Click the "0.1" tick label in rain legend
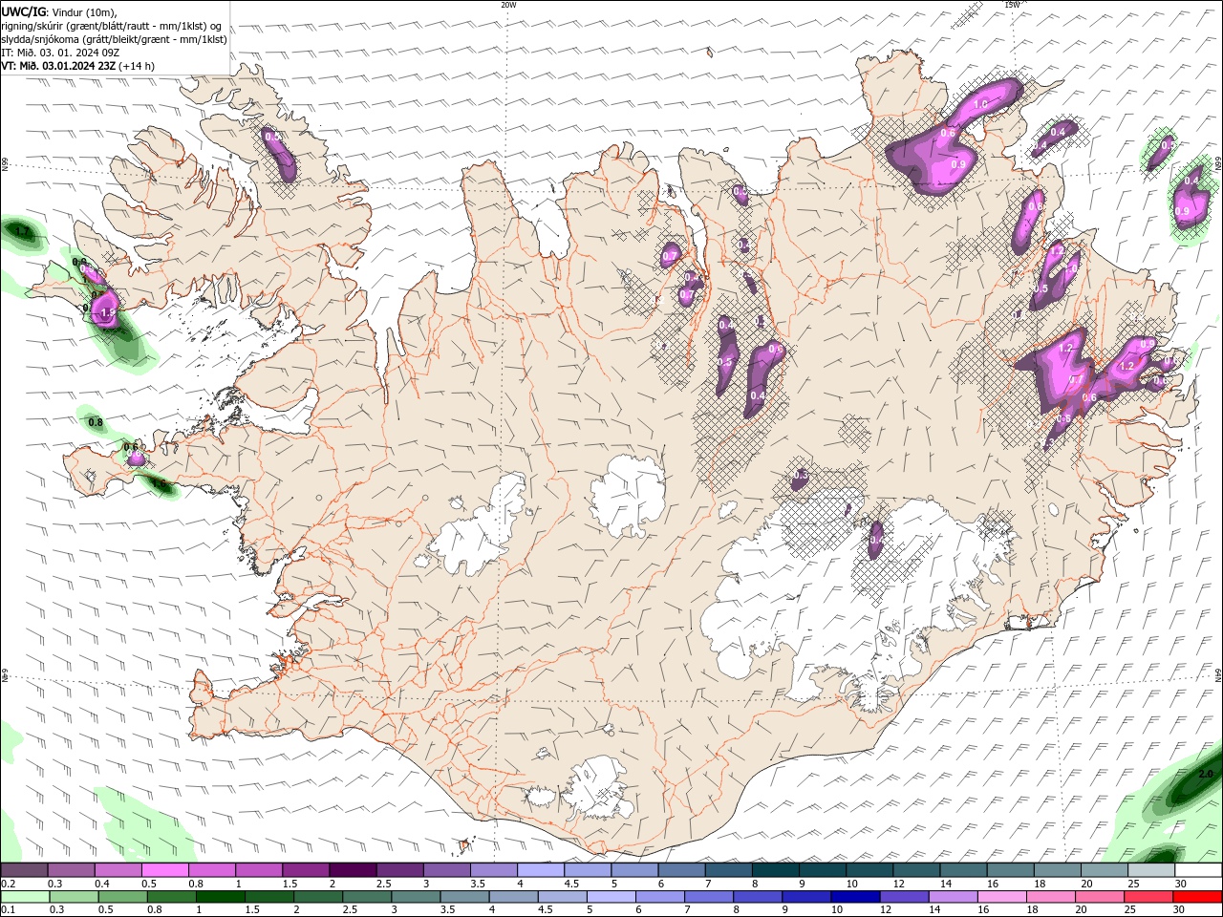The image size is (1223, 917). 9,909
